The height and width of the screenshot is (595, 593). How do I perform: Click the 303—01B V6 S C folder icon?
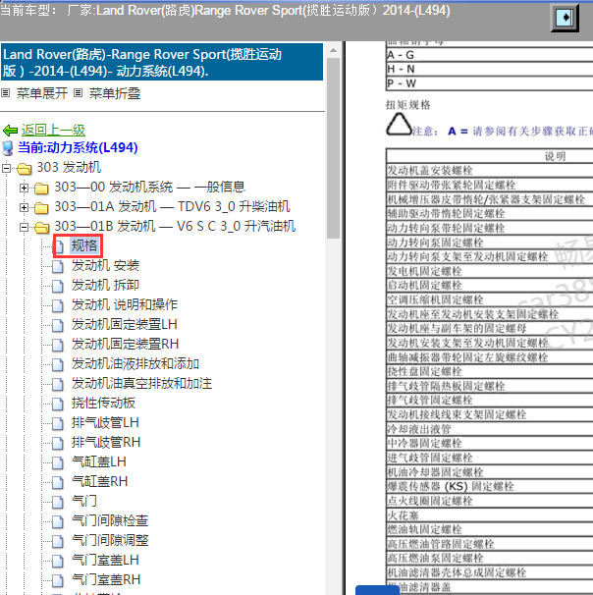pos(41,228)
